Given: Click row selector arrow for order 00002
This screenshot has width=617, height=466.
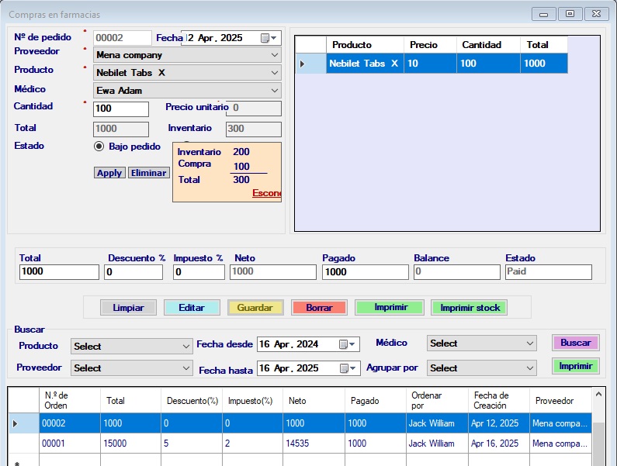Looking at the screenshot, I should pyautogui.click(x=15, y=423).
